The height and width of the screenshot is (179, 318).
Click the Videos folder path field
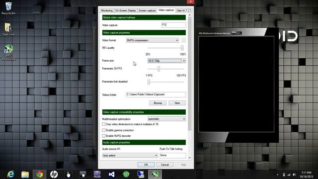(x=156, y=94)
